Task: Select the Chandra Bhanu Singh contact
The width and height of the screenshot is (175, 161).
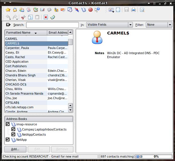Action: [36, 75]
